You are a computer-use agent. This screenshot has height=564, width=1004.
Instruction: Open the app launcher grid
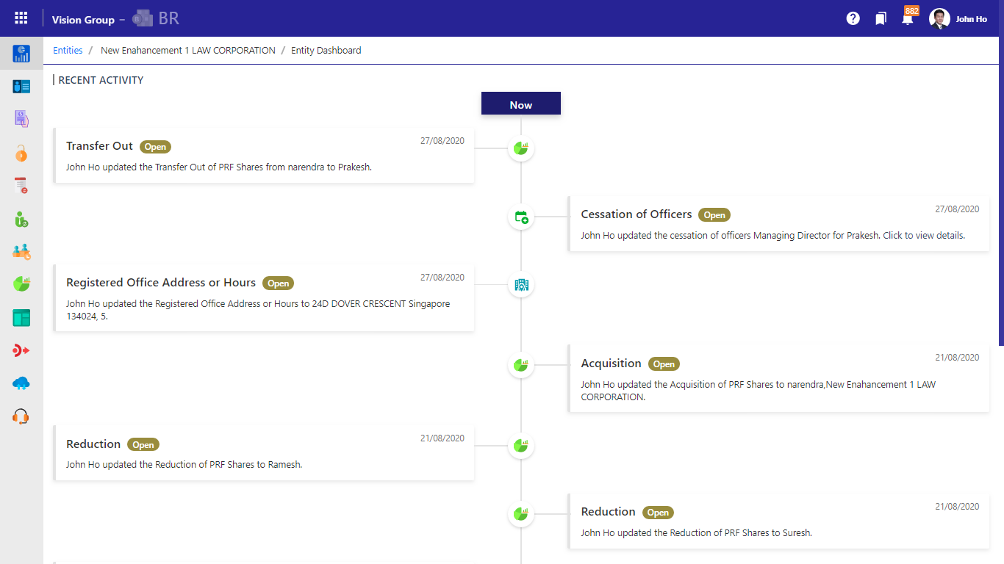tap(21, 18)
